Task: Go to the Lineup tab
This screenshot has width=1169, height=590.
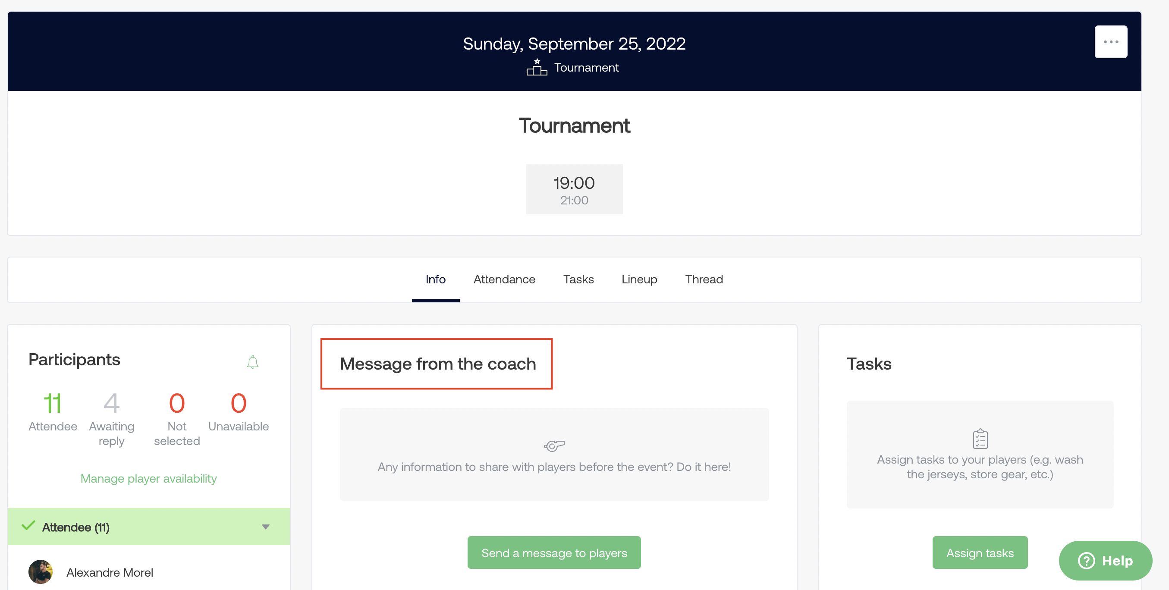Action: 639,279
